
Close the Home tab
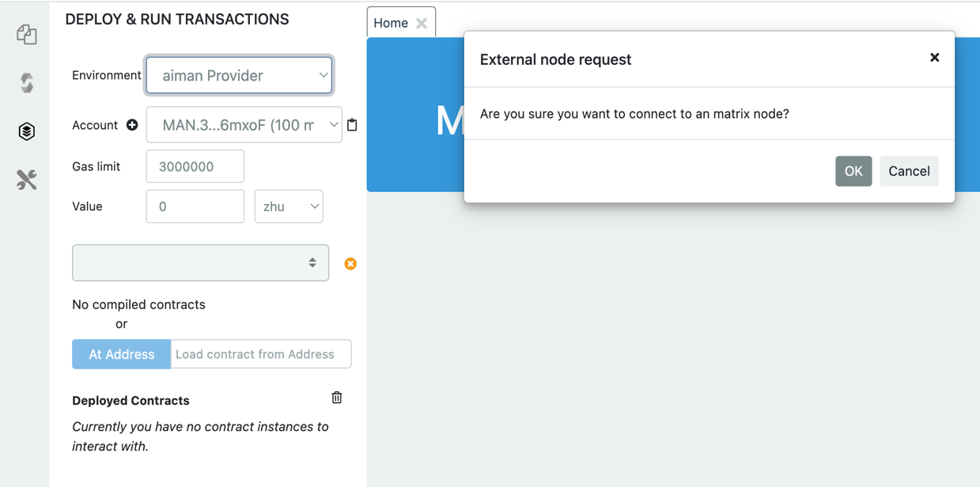click(x=422, y=23)
